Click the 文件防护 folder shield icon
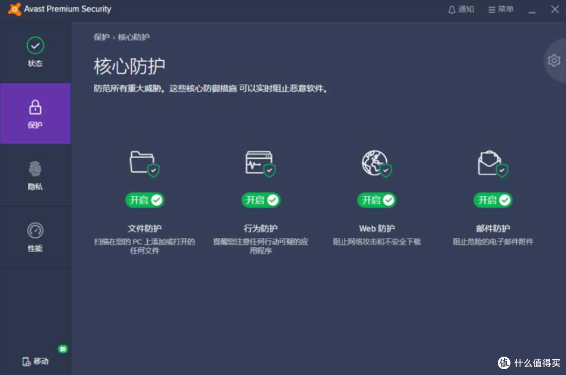Image resolution: width=566 pixels, height=375 pixels. tap(145, 164)
